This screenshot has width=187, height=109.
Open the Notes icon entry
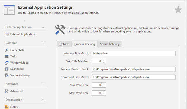click(x=7, y=107)
